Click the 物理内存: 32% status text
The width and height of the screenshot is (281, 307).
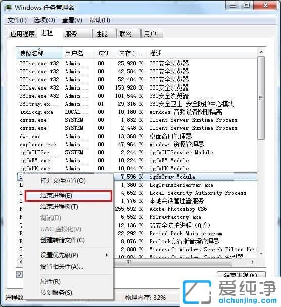(x=146, y=298)
